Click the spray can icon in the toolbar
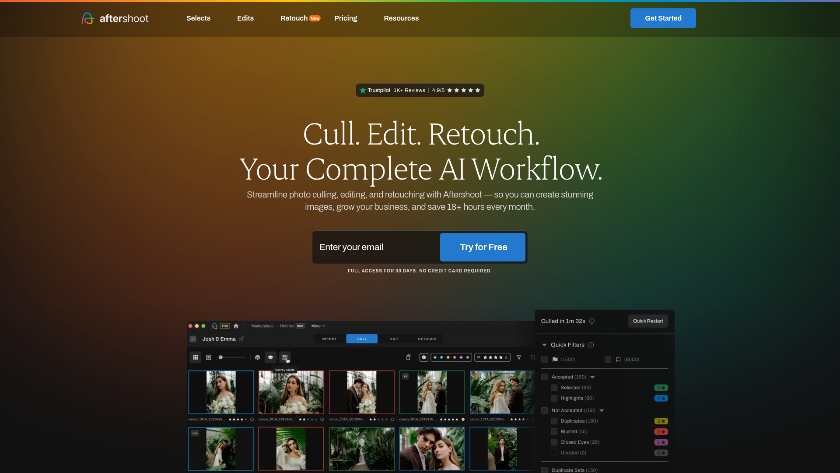This screenshot has width=840, height=473. click(408, 357)
